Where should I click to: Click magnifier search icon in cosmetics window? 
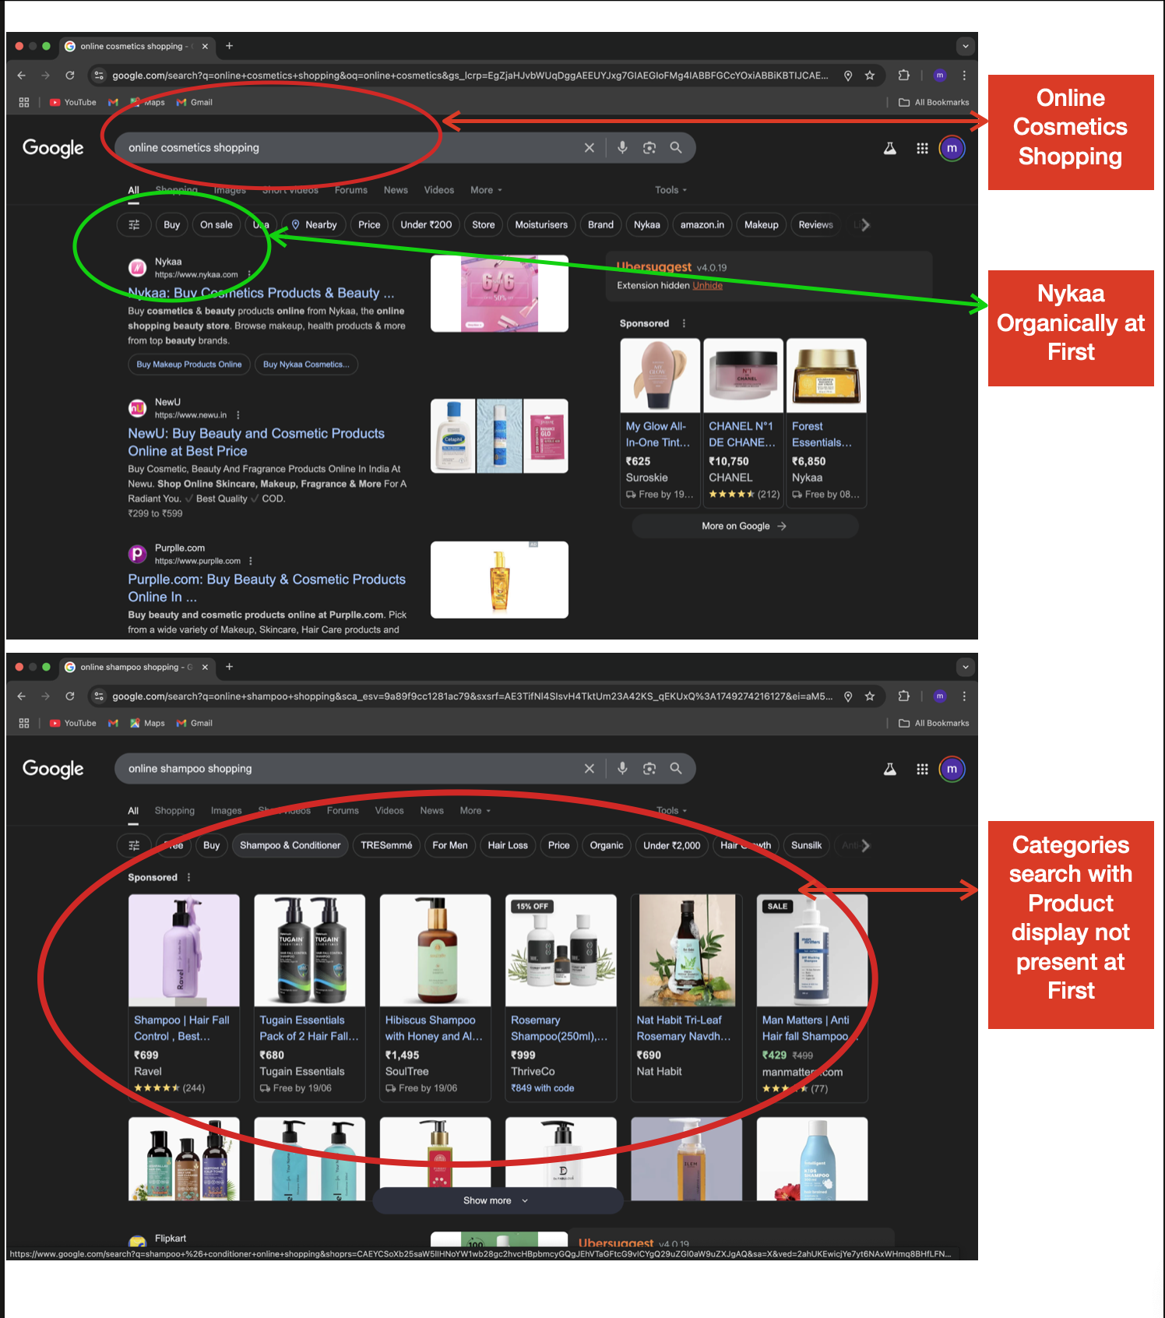(x=676, y=147)
